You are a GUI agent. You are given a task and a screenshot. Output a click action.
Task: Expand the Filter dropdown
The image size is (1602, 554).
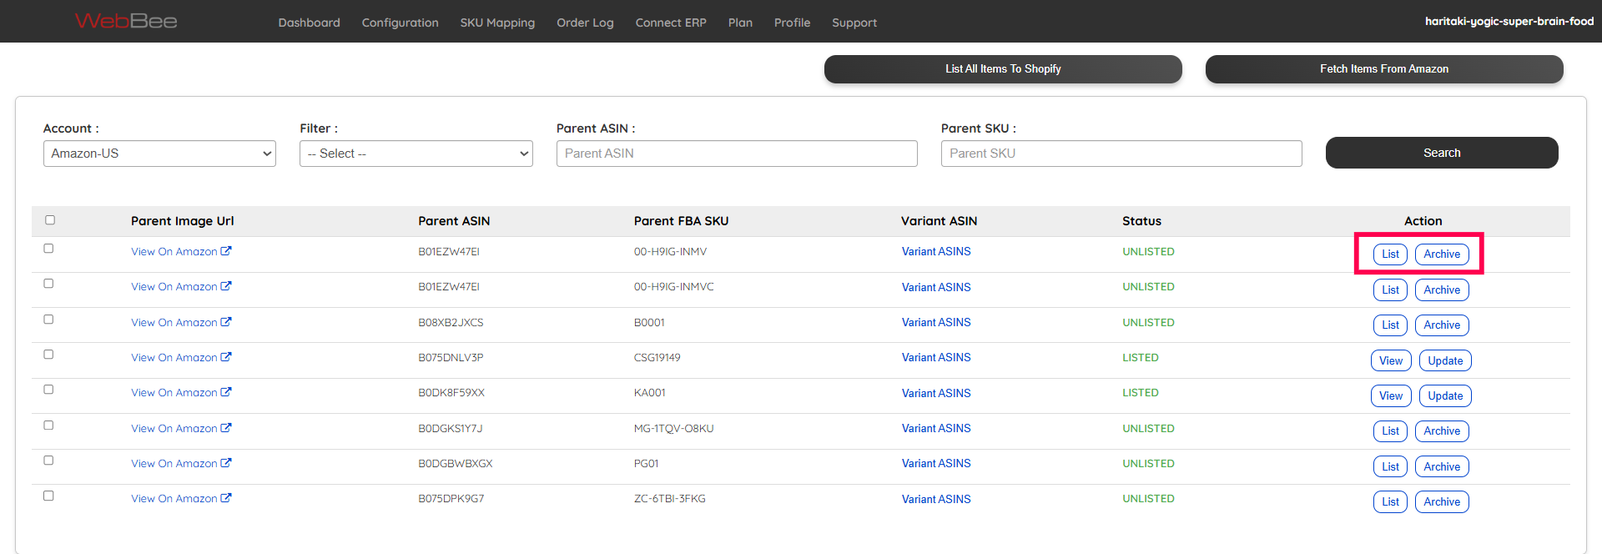(x=416, y=154)
